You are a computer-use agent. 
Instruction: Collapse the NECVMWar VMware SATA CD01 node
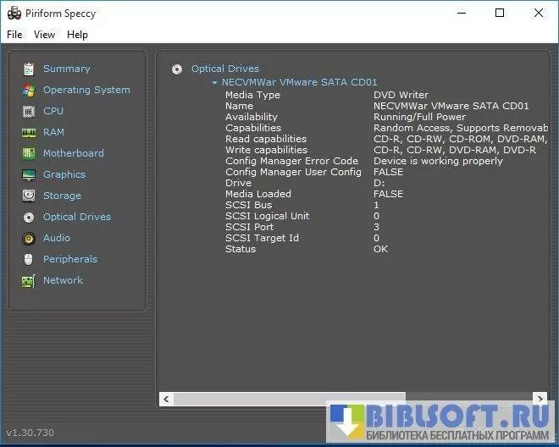[215, 83]
